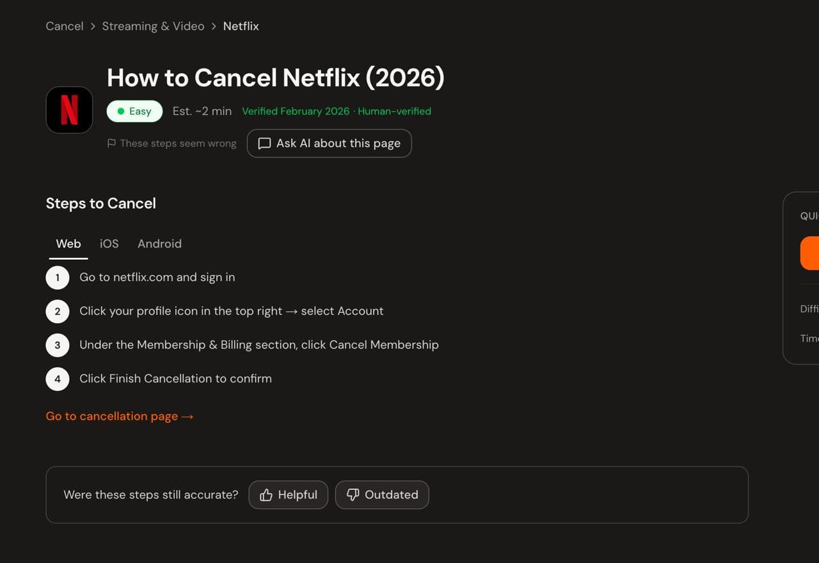
Task: Open the Streaming & Video breadcrumb
Action: 153,26
